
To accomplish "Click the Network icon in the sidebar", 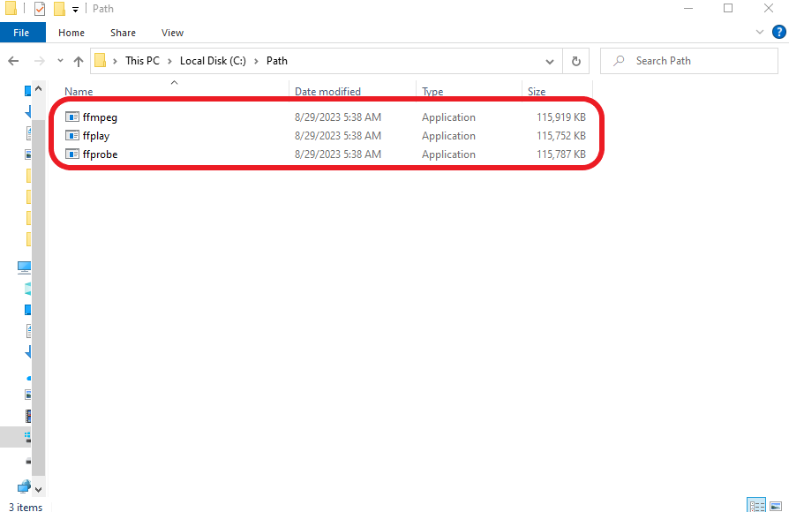I will pos(24,486).
